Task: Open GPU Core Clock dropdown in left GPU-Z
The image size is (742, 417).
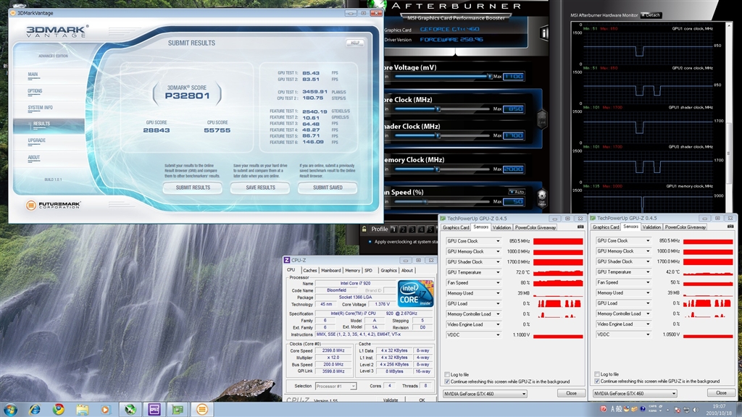Action: click(498, 241)
